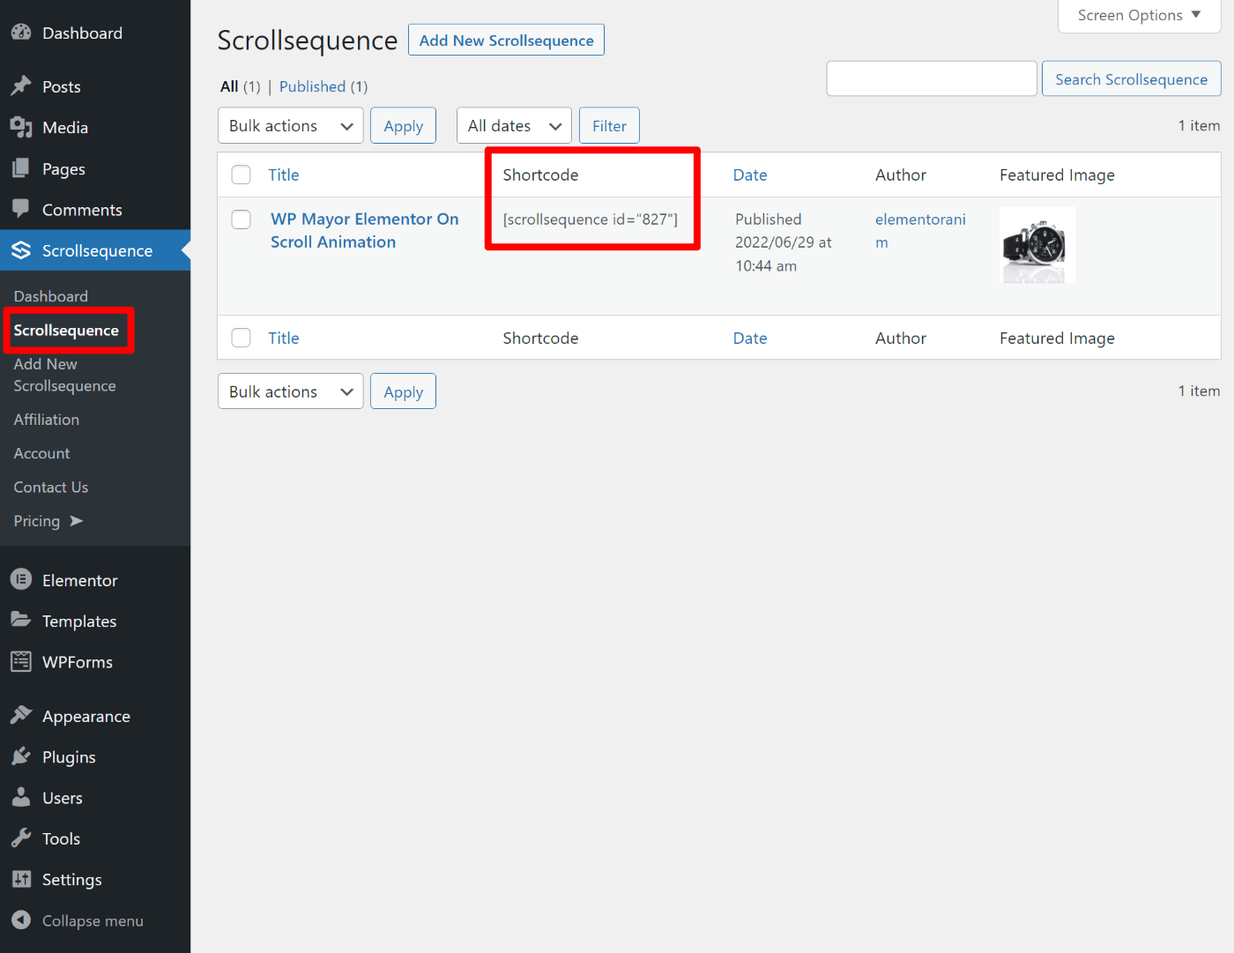Click the Comments speech bubble icon
Viewport: 1234px width, 953px height.
pos(21,209)
